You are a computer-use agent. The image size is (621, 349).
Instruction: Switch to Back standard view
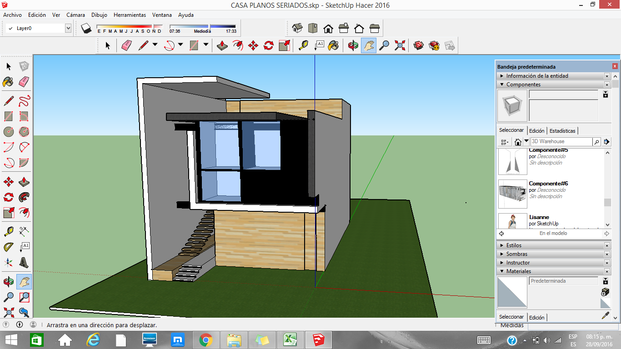pos(359,29)
